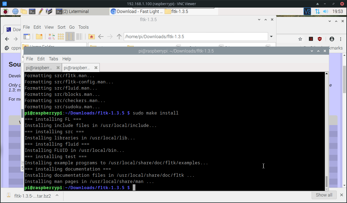This screenshot has width=347, height=203.
Task: Switch file manager to detailed list view
Action: coord(79,37)
